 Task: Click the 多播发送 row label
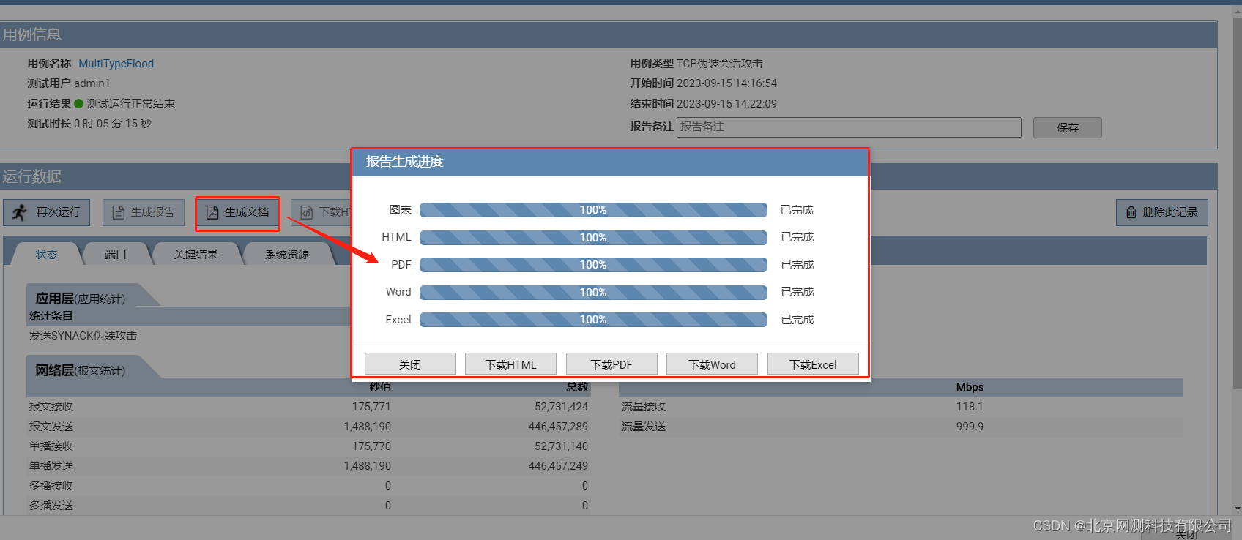pyautogui.click(x=51, y=506)
